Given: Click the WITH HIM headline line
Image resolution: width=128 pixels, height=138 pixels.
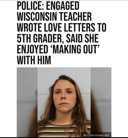Looking at the screenshot, I should tap(34, 60).
